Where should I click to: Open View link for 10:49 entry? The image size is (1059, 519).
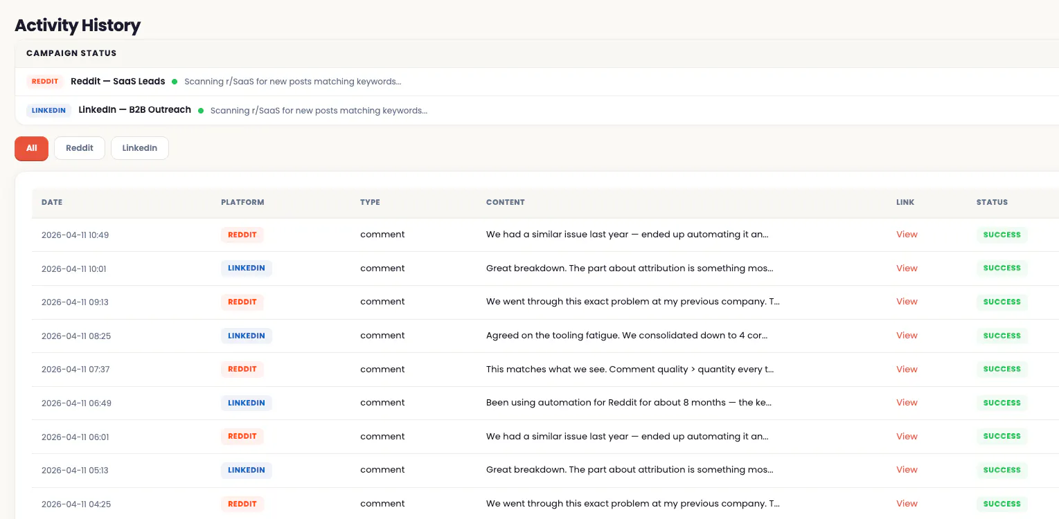click(x=907, y=235)
